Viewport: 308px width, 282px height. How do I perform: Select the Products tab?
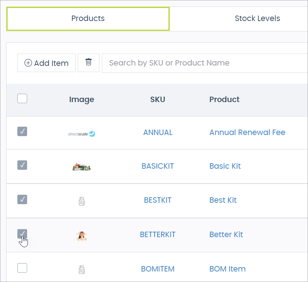click(88, 18)
